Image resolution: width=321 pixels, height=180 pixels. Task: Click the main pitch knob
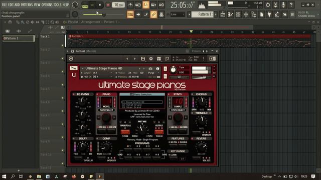[x=75, y=14]
